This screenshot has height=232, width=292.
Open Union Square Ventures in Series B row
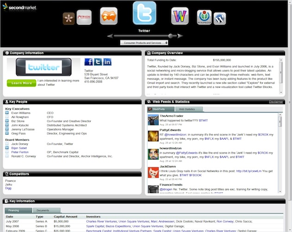148,226
